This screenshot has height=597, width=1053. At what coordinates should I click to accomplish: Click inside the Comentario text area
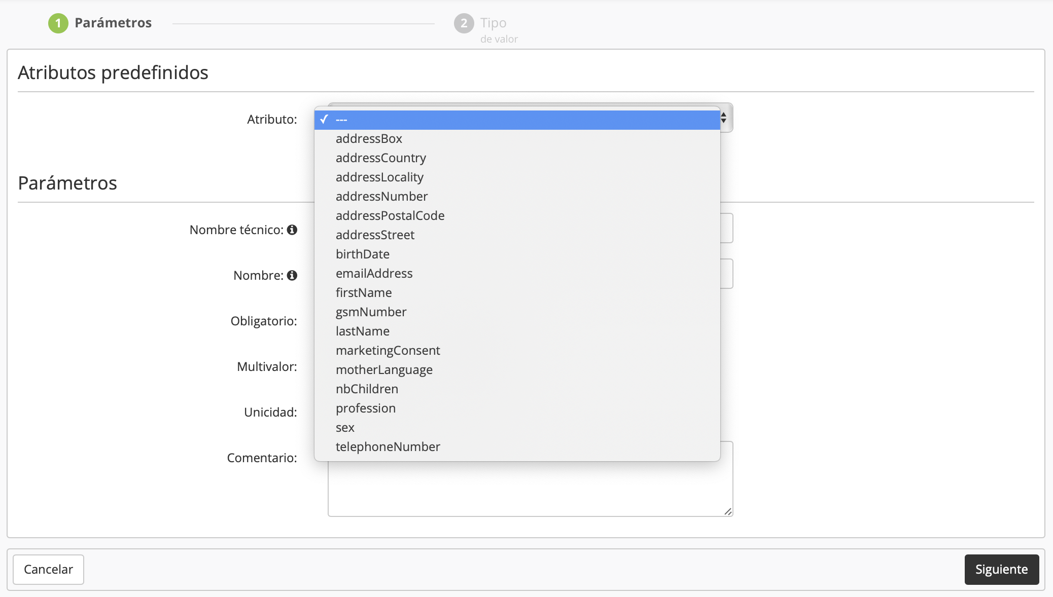pyautogui.click(x=530, y=489)
